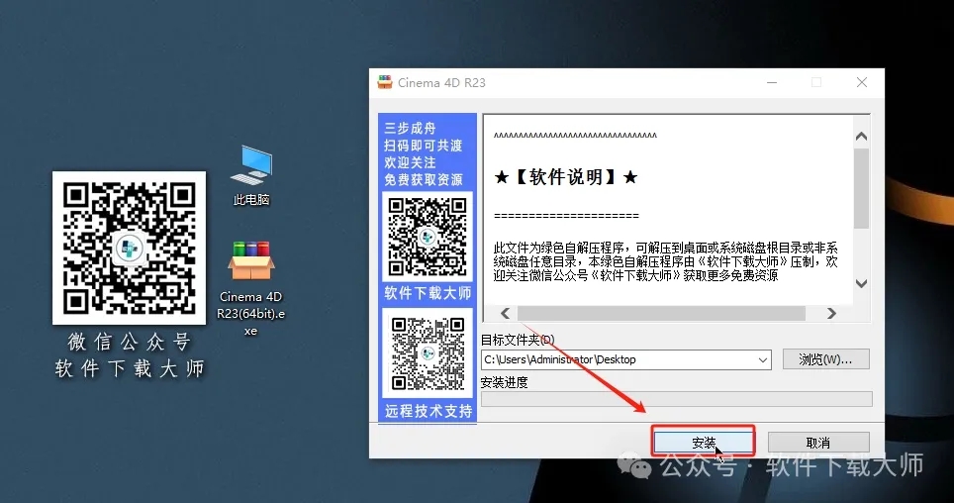Select the Cinema 4D R23(64bit).exe desktop icon
Viewport: 954px width, 503px height.
click(x=250, y=261)
